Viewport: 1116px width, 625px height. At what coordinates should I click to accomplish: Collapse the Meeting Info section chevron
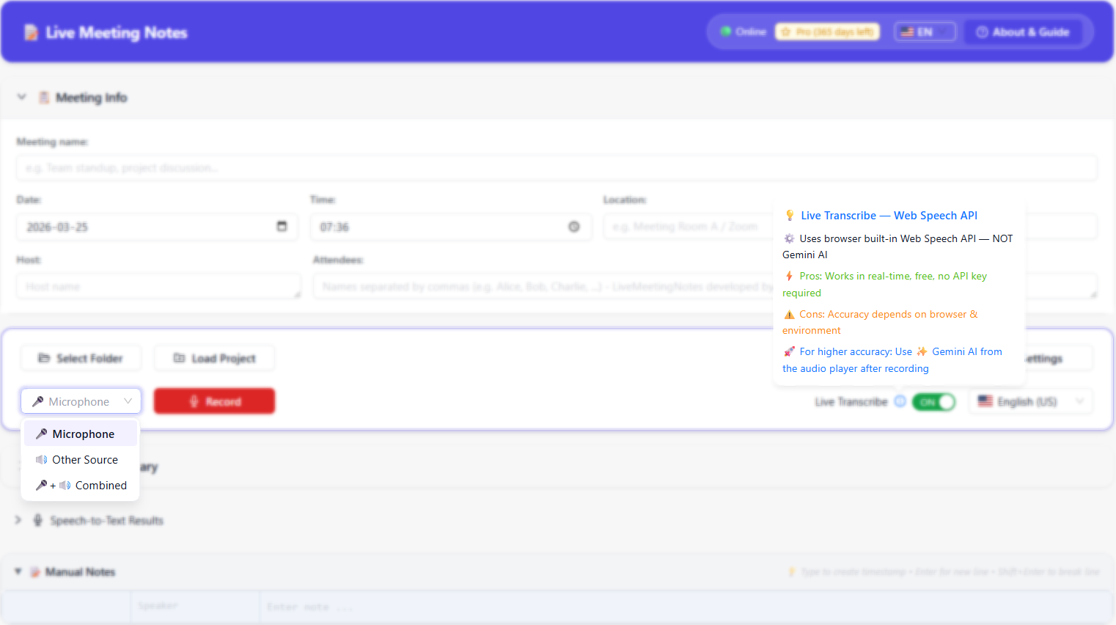click(x=22, y=97)
